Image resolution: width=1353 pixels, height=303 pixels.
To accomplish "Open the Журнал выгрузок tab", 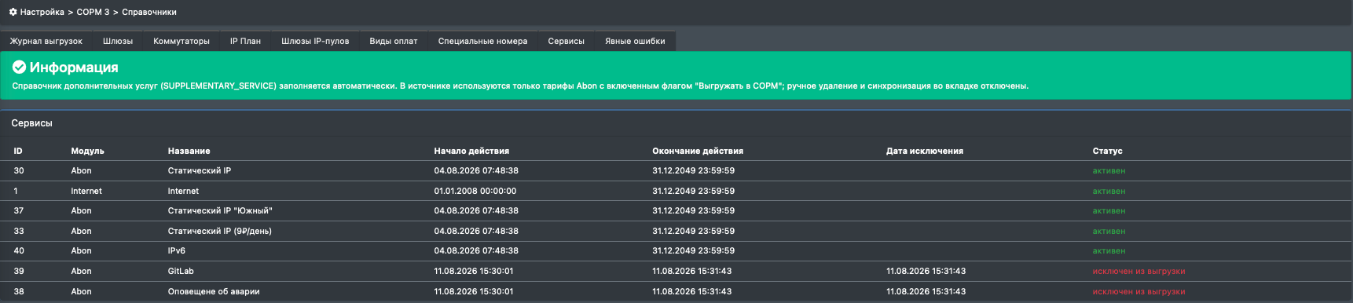I will click(46, 41).
